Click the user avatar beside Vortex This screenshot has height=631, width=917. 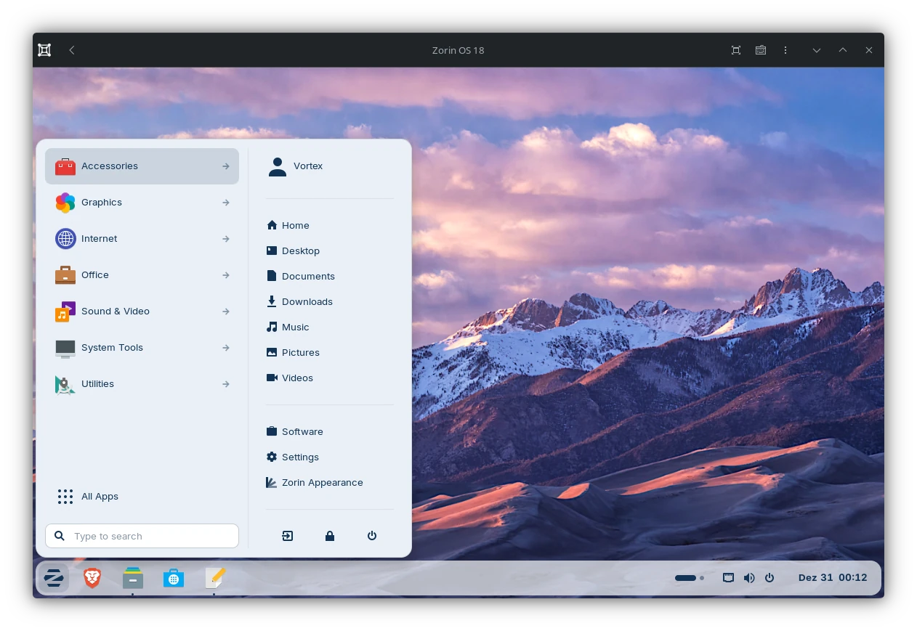pyautogui.click(x=278, y=166)
